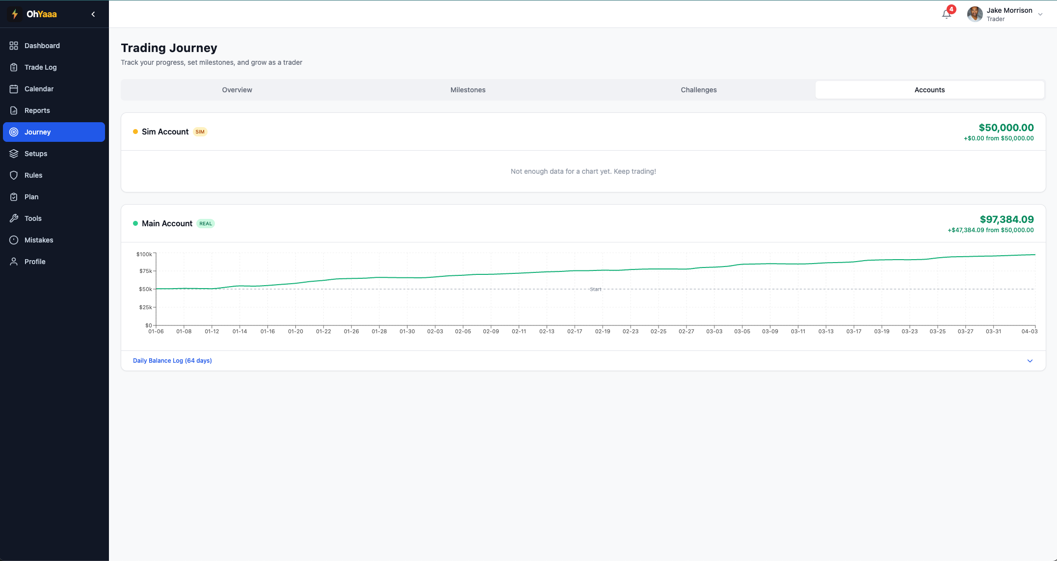Image resolution: width=1057 pixels, height=561 pixels.
Task: Click the SIM badge on Sim Account
Action: (x=200, y=132)
